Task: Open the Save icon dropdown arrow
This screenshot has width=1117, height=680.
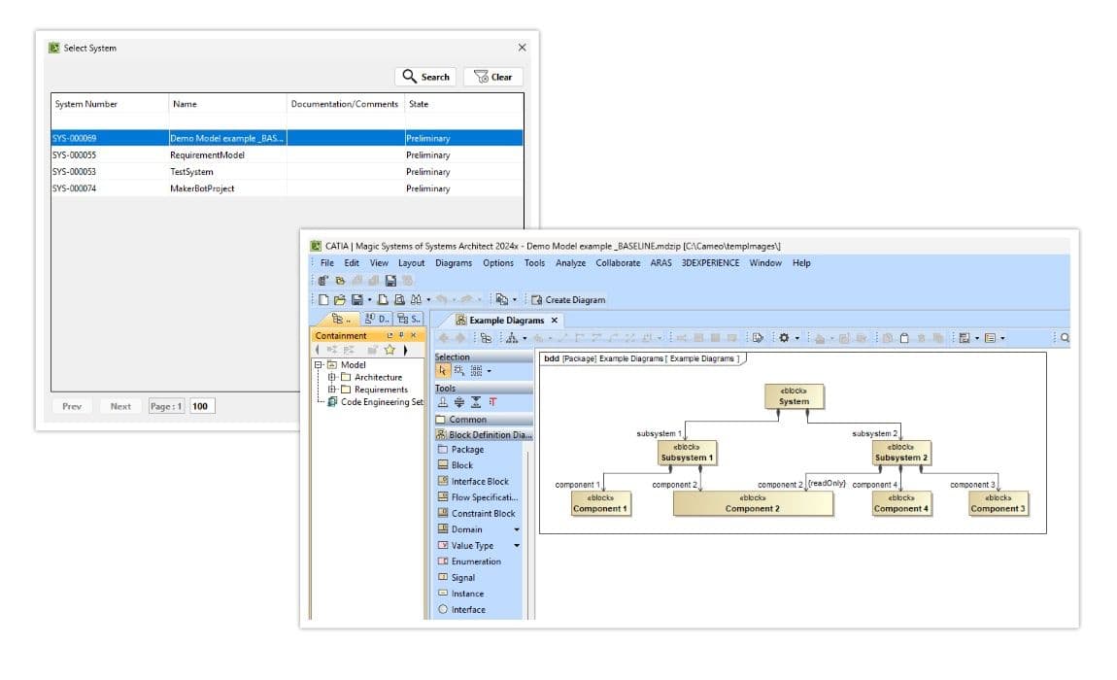Action: pos(369,301)
